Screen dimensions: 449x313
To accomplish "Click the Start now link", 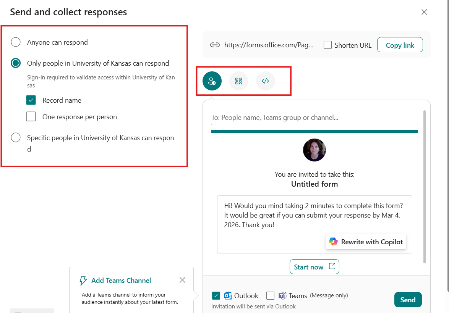I will tap(314, 267).
